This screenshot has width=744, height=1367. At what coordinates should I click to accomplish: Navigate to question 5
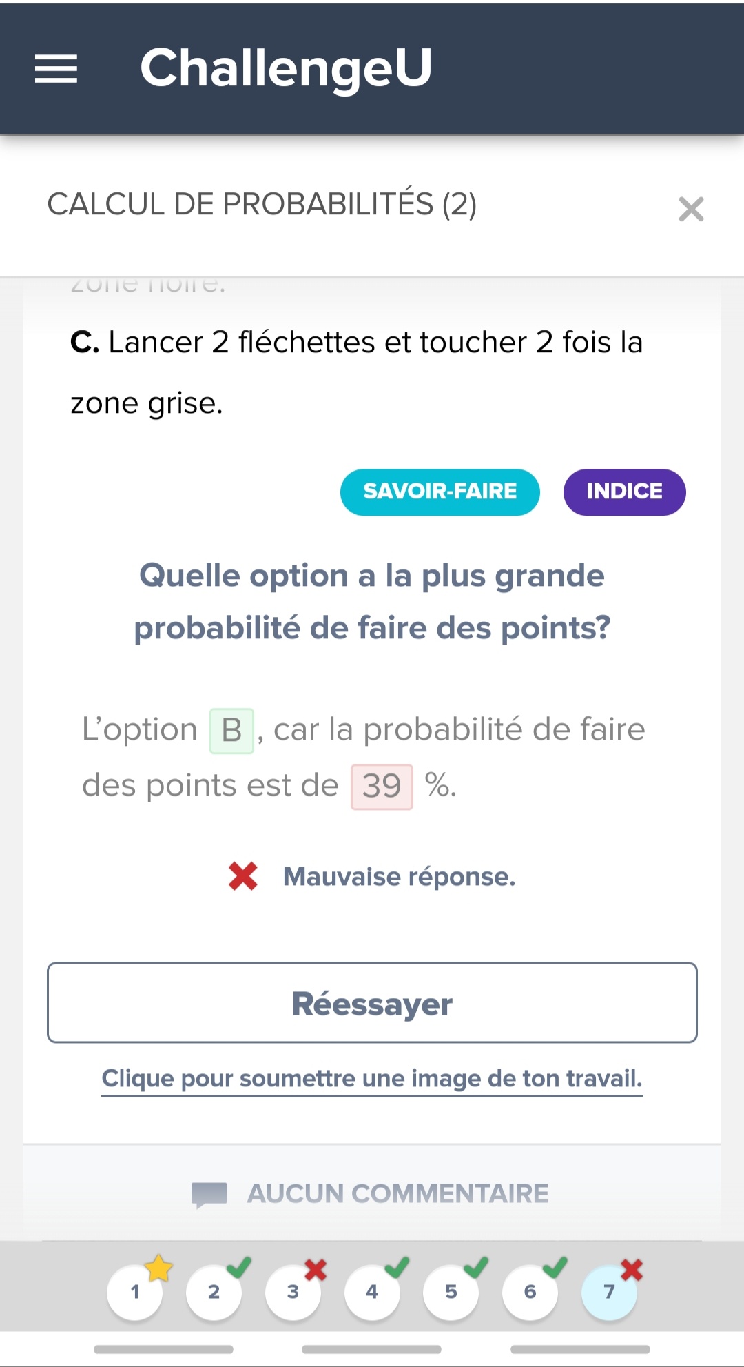tap(451, 1292)
